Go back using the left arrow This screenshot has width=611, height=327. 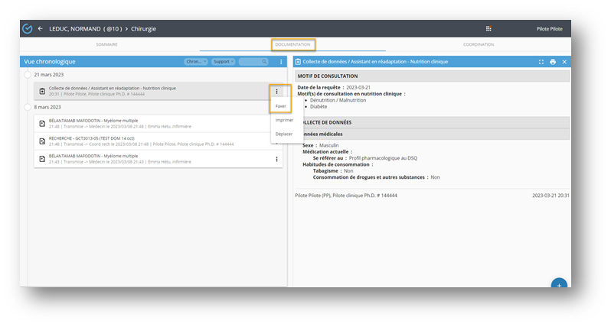41,29
